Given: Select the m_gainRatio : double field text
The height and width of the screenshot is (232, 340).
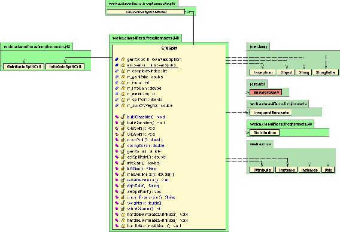Looking at the screenshot, I should (145, 77).
